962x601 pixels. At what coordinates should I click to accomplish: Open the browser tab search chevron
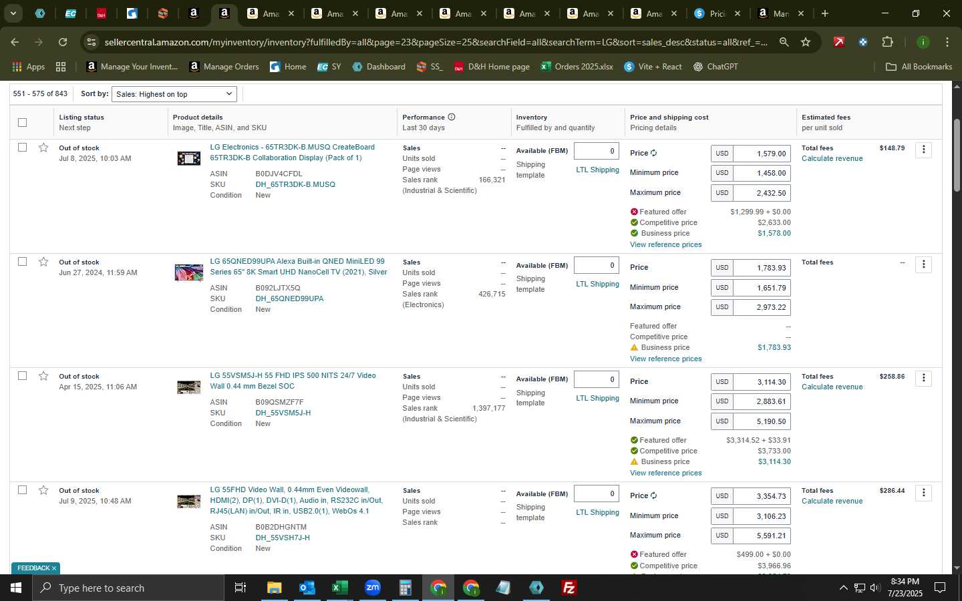(13, 13)
